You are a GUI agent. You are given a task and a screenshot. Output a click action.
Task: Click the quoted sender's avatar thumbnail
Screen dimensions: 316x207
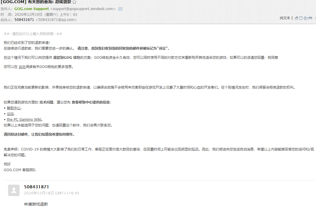coord(14,190)
